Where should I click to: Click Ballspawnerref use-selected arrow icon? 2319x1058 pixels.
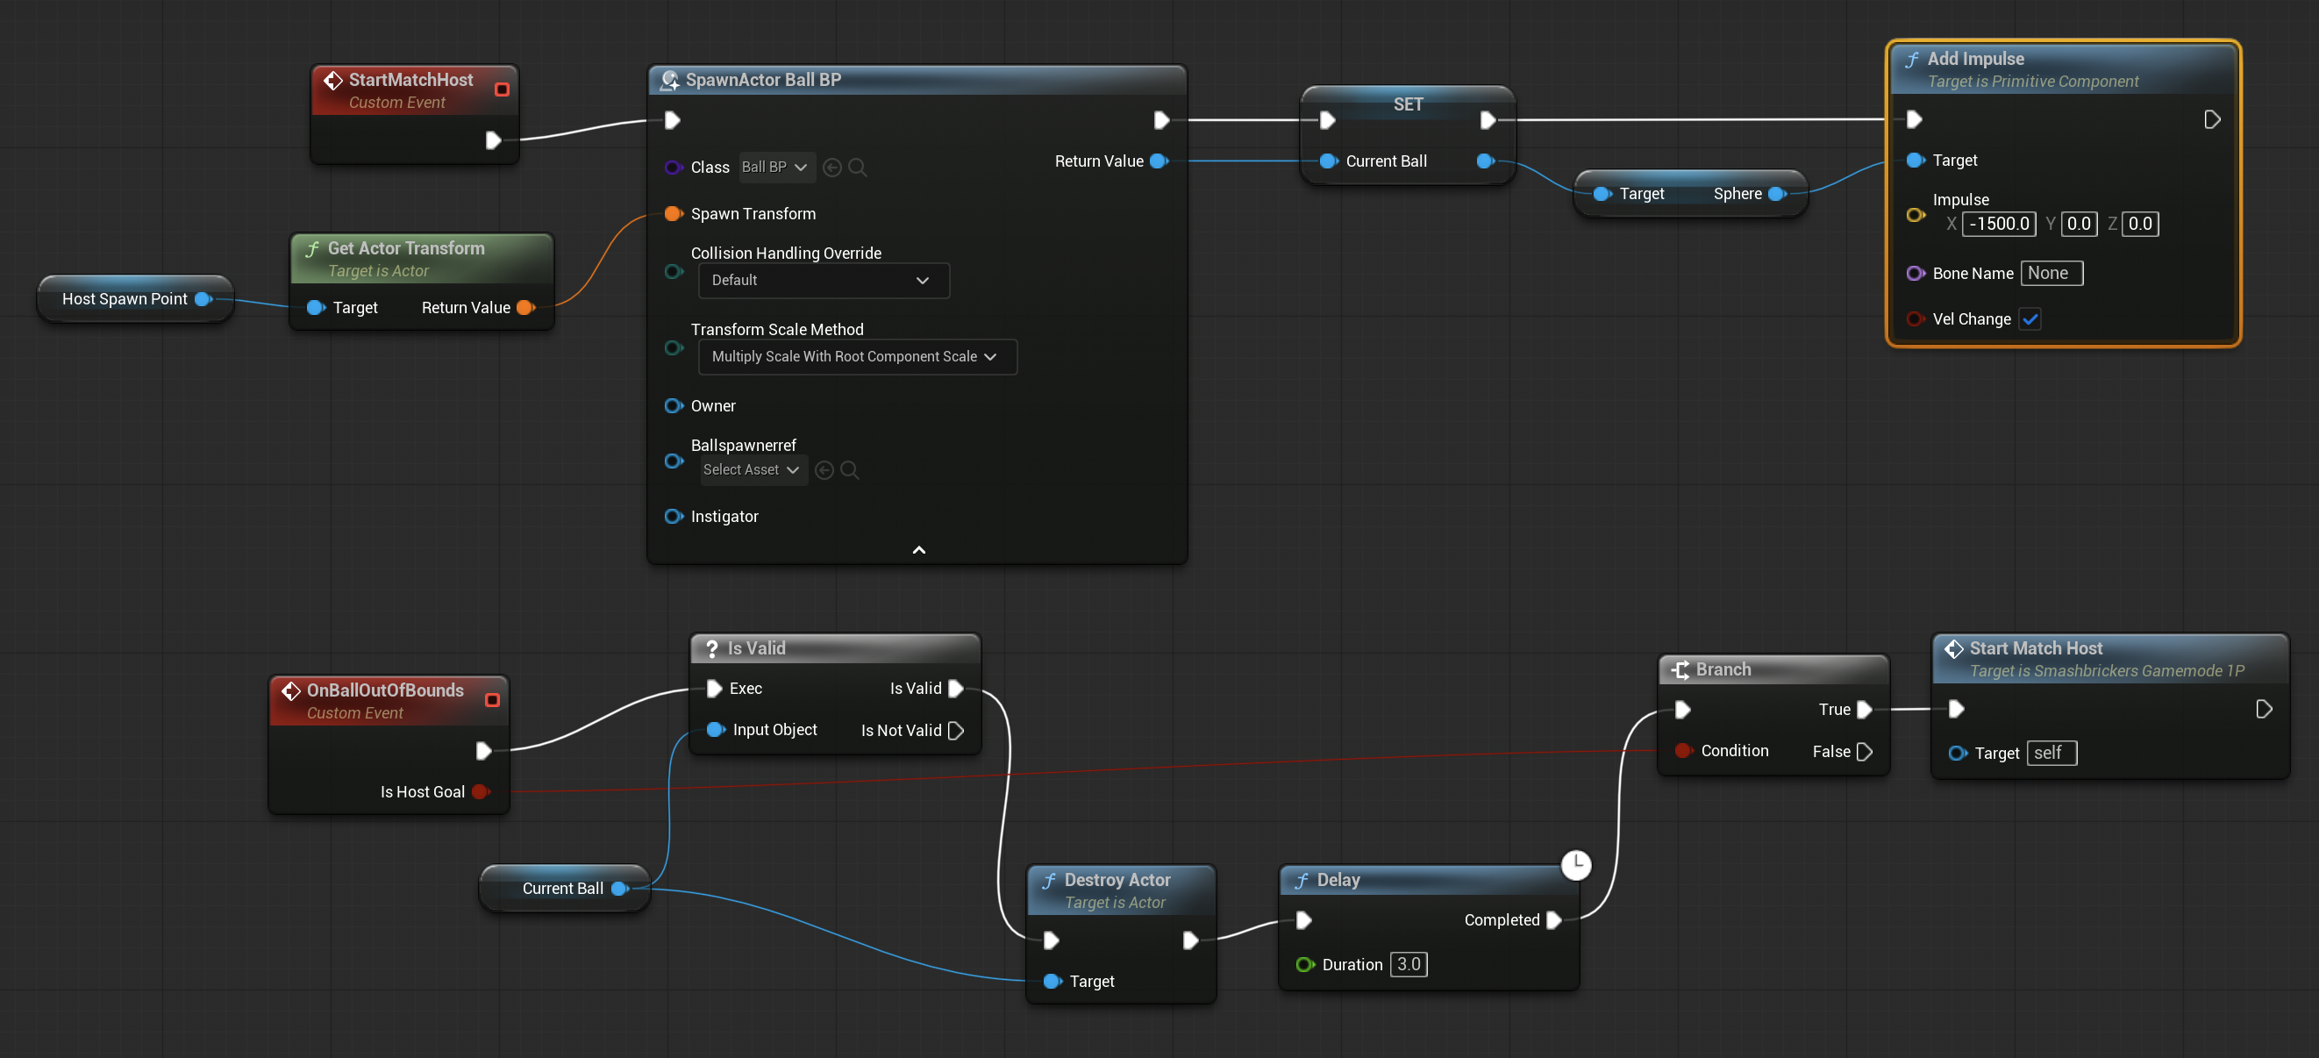click(824, 470)
